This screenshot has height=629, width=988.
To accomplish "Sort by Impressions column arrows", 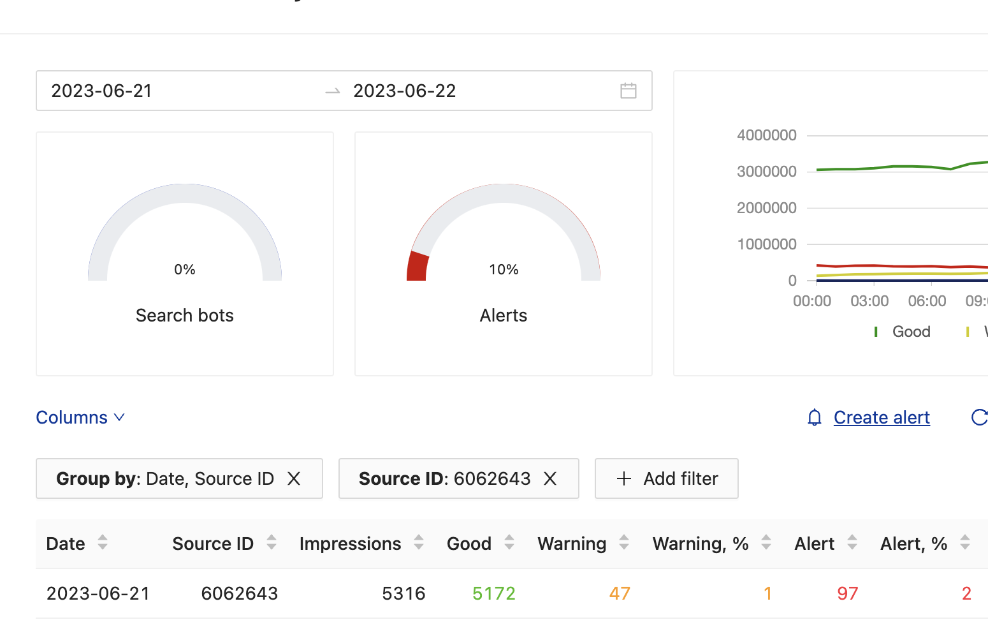I will 419,543.
